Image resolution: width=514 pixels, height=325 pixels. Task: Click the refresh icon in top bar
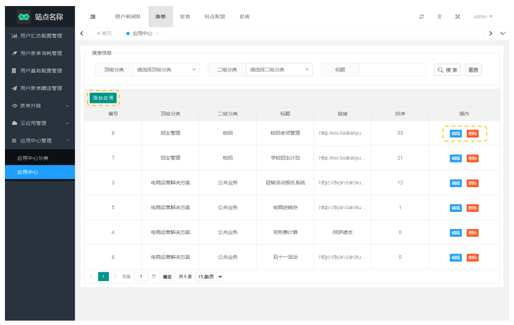tap(422, 16)
